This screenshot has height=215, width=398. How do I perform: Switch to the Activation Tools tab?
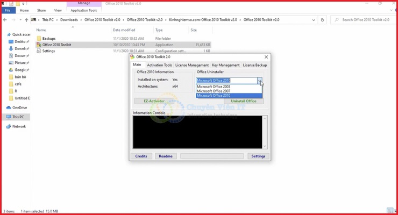pos(159,65)
